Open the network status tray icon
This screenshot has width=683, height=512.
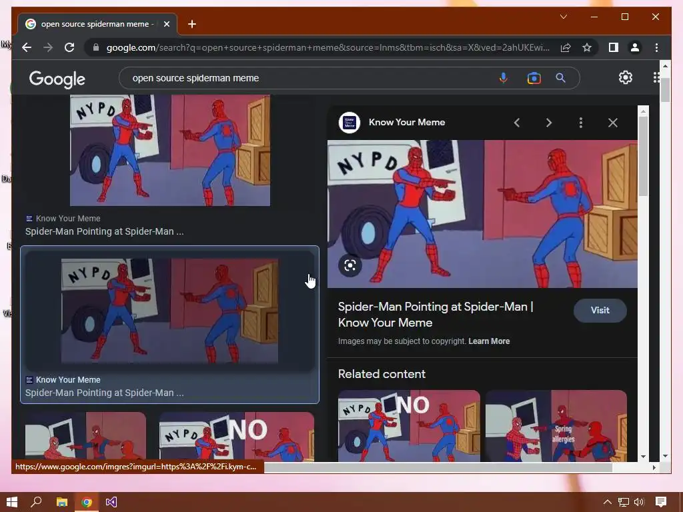(624, 503)
